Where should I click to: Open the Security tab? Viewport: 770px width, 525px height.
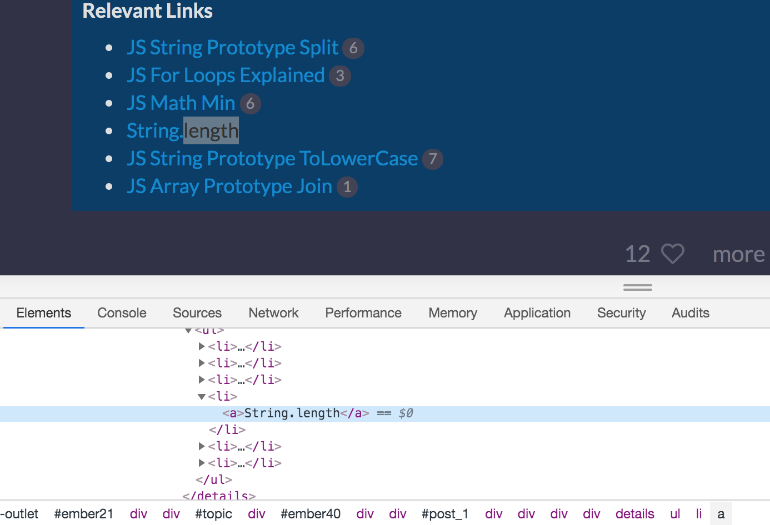click(621, 312)
